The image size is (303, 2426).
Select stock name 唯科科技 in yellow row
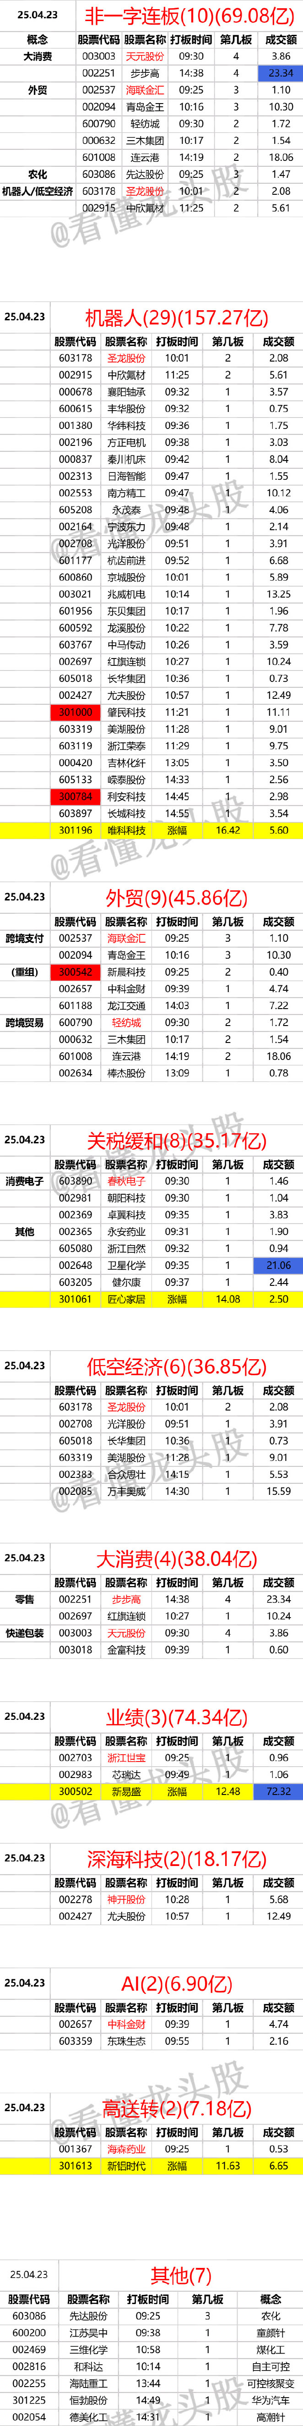[126, 831]
